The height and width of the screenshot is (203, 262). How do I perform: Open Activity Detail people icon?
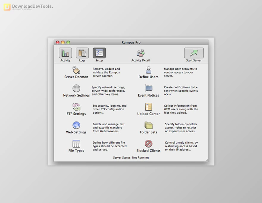pos(140,53)
